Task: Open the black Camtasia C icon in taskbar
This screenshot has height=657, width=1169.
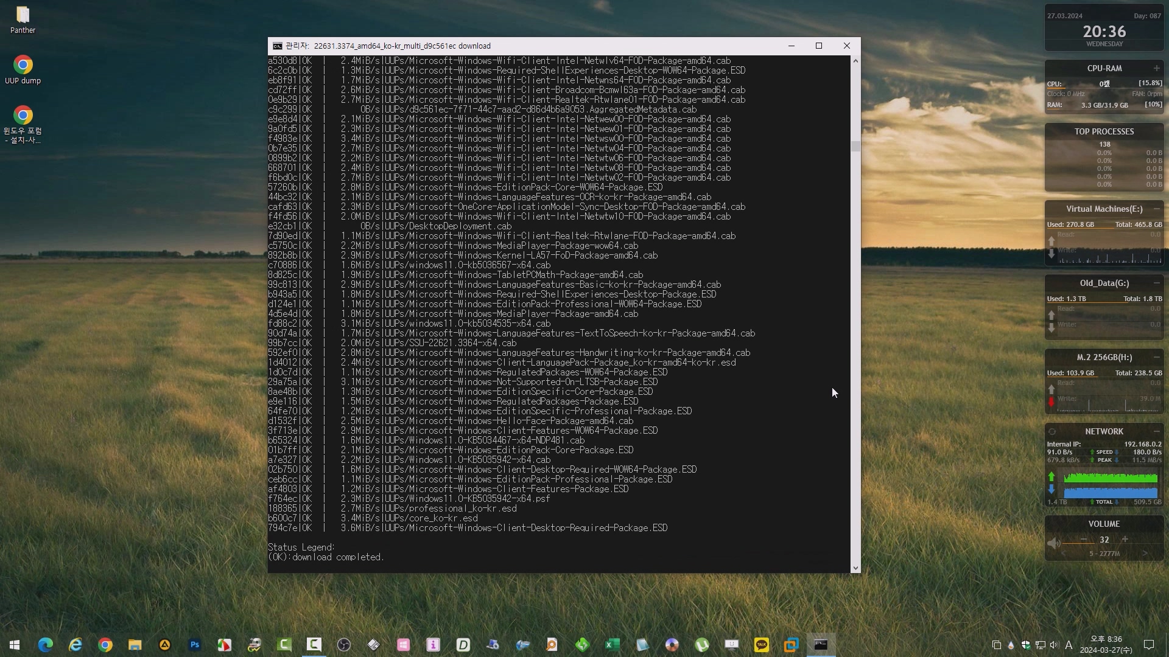Action: pyautogui.click(x=314, y=645)
